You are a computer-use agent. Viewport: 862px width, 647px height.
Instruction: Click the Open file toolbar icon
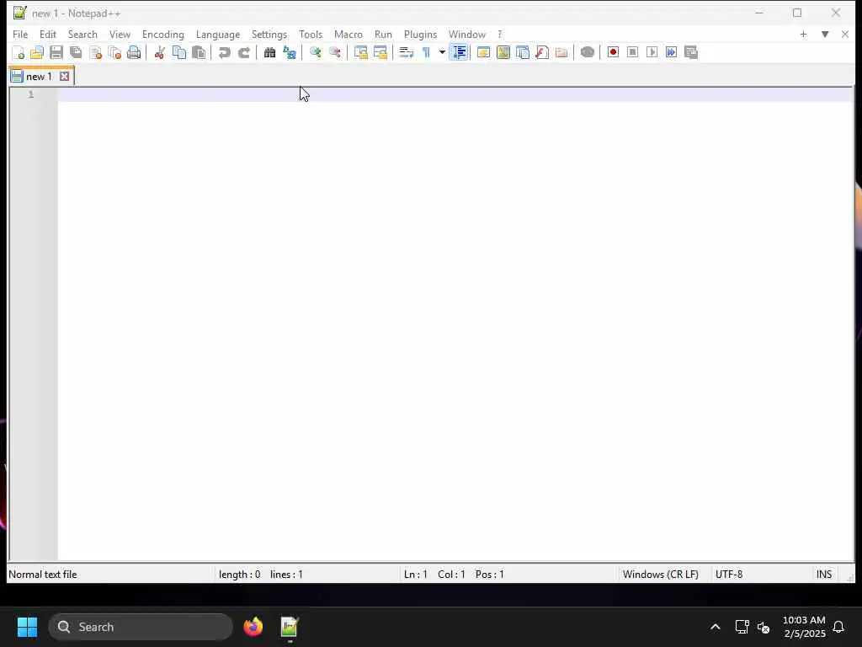pos(37,52)
